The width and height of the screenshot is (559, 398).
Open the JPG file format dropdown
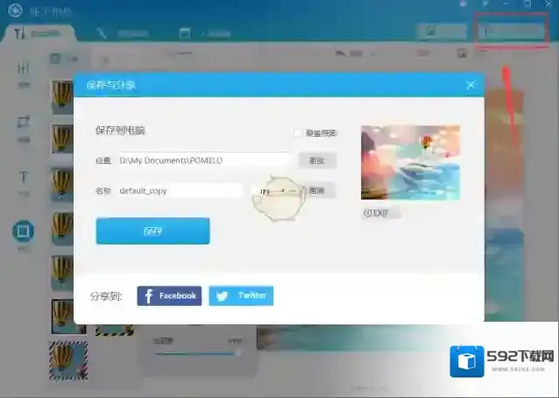[x=272, y=190]
